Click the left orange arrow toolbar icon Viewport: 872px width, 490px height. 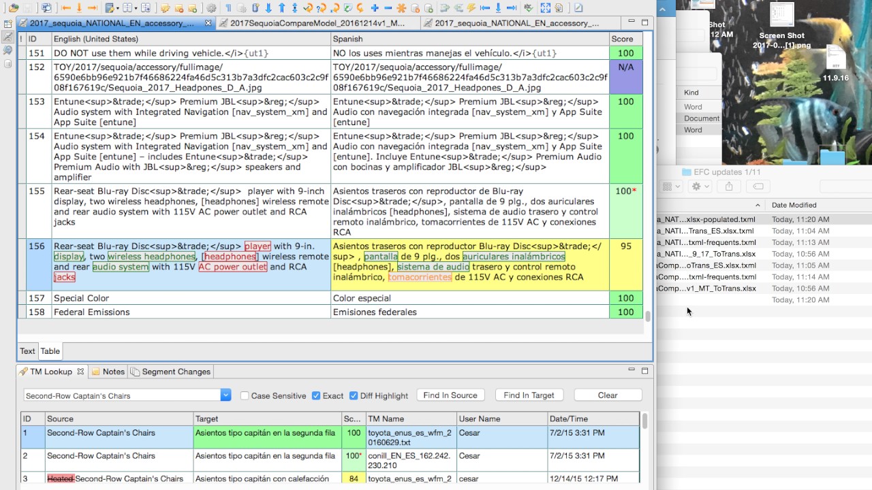(x=66, y=8)
